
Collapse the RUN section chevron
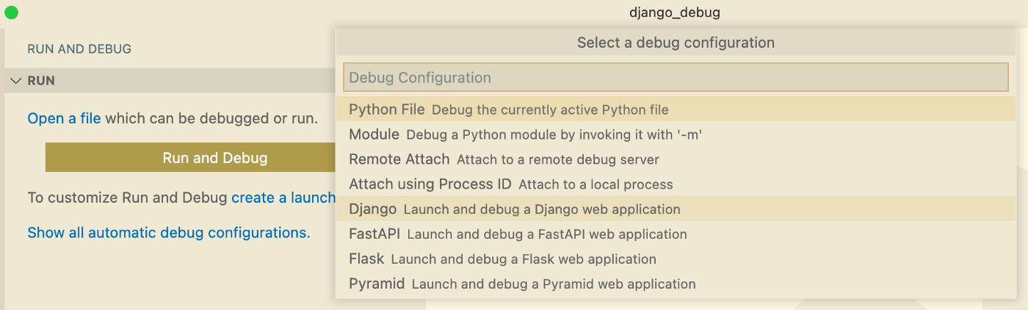pyautogui.click(x=15, y=81)
